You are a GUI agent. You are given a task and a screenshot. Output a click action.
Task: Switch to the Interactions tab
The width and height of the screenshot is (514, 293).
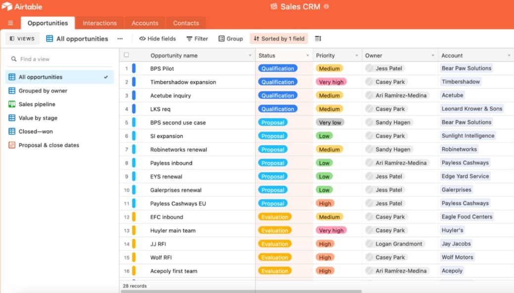click(x=99, y=23)
